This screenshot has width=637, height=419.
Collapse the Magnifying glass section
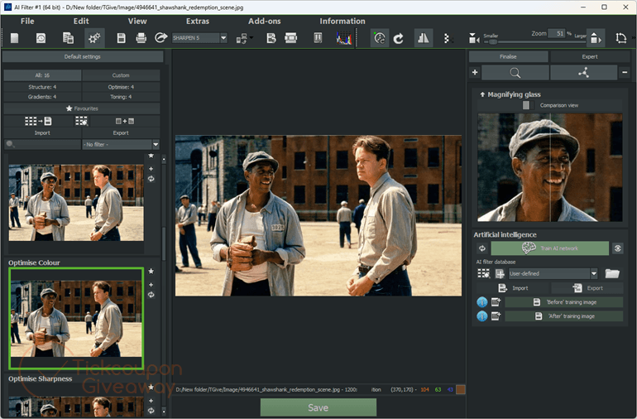[x=482, y=94]
